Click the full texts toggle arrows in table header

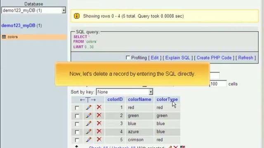tap(88, 99)
